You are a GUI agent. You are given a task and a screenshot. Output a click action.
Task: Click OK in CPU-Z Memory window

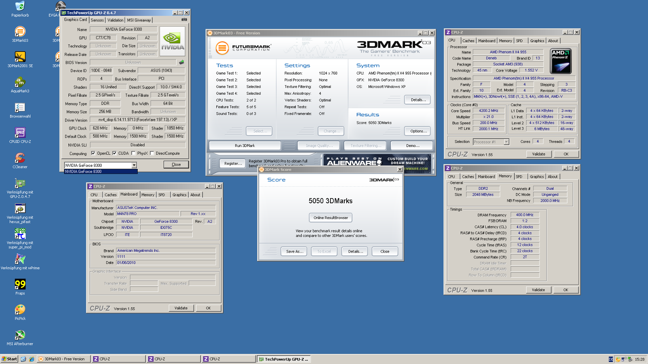566,290
